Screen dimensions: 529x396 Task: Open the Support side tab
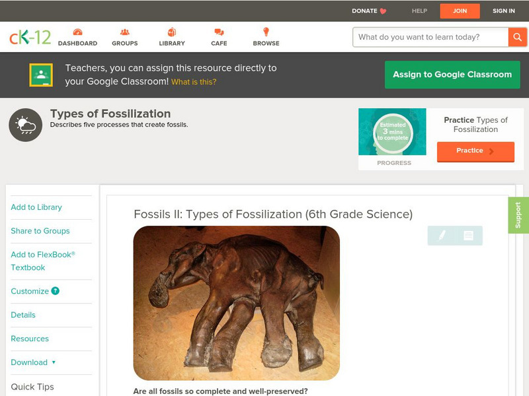[518, 215]
